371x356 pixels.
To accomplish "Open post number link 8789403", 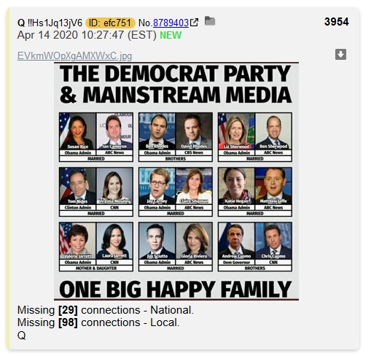I will pos(171,23).
